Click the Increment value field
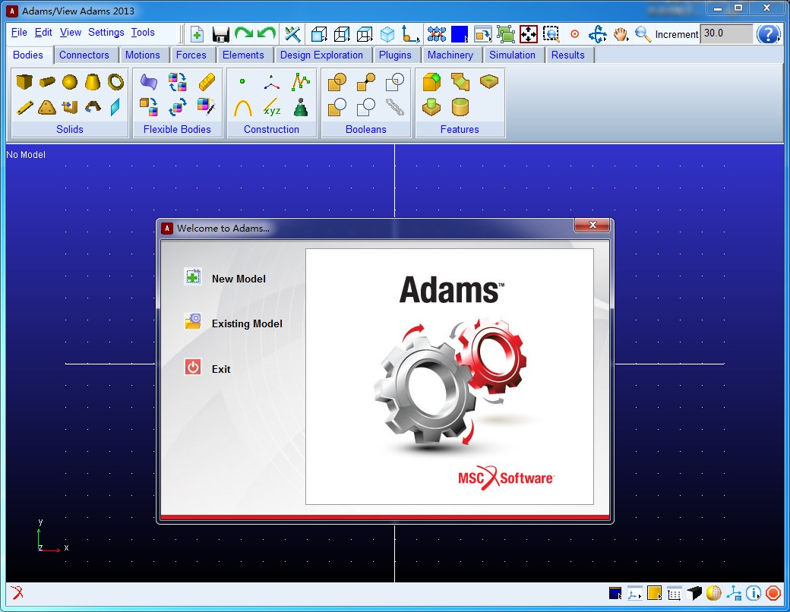Screen dimensions: 790x612 726,33
